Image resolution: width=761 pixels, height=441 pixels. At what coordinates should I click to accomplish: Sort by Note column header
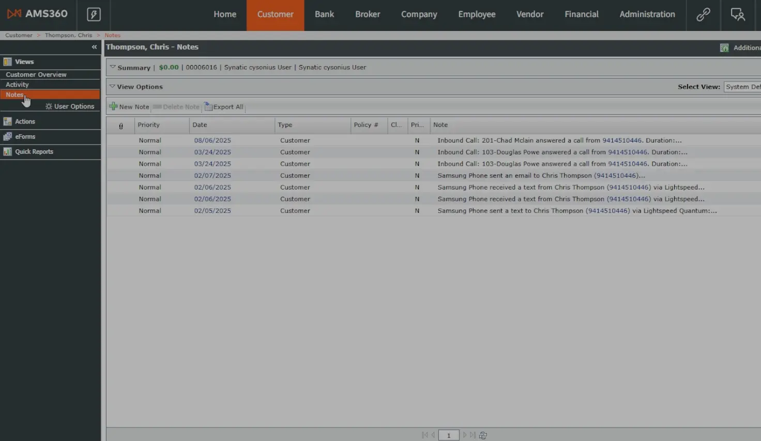click(596, 125)
